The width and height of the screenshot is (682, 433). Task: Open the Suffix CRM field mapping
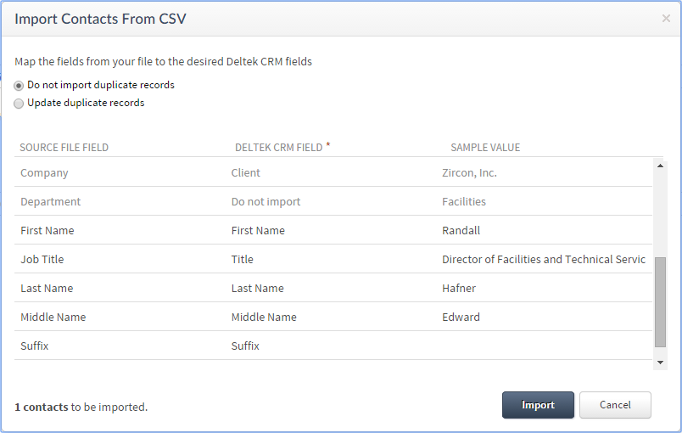(x=245, y=346)
